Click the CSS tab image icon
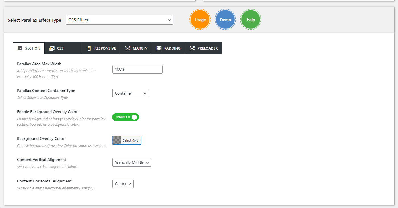This screenshot has width=398, height=208. click(51, 48)
